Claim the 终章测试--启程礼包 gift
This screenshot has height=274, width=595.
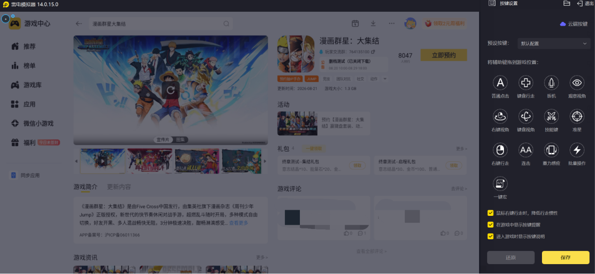453,166
